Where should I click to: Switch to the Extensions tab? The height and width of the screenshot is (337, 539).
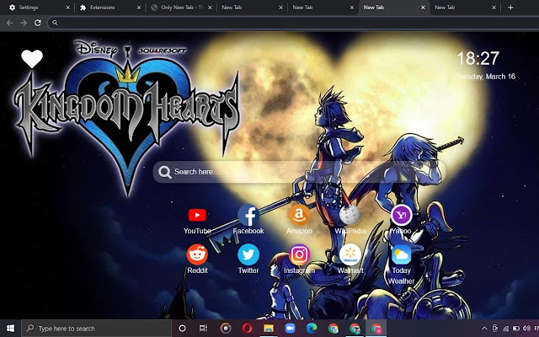coord(109,8)
